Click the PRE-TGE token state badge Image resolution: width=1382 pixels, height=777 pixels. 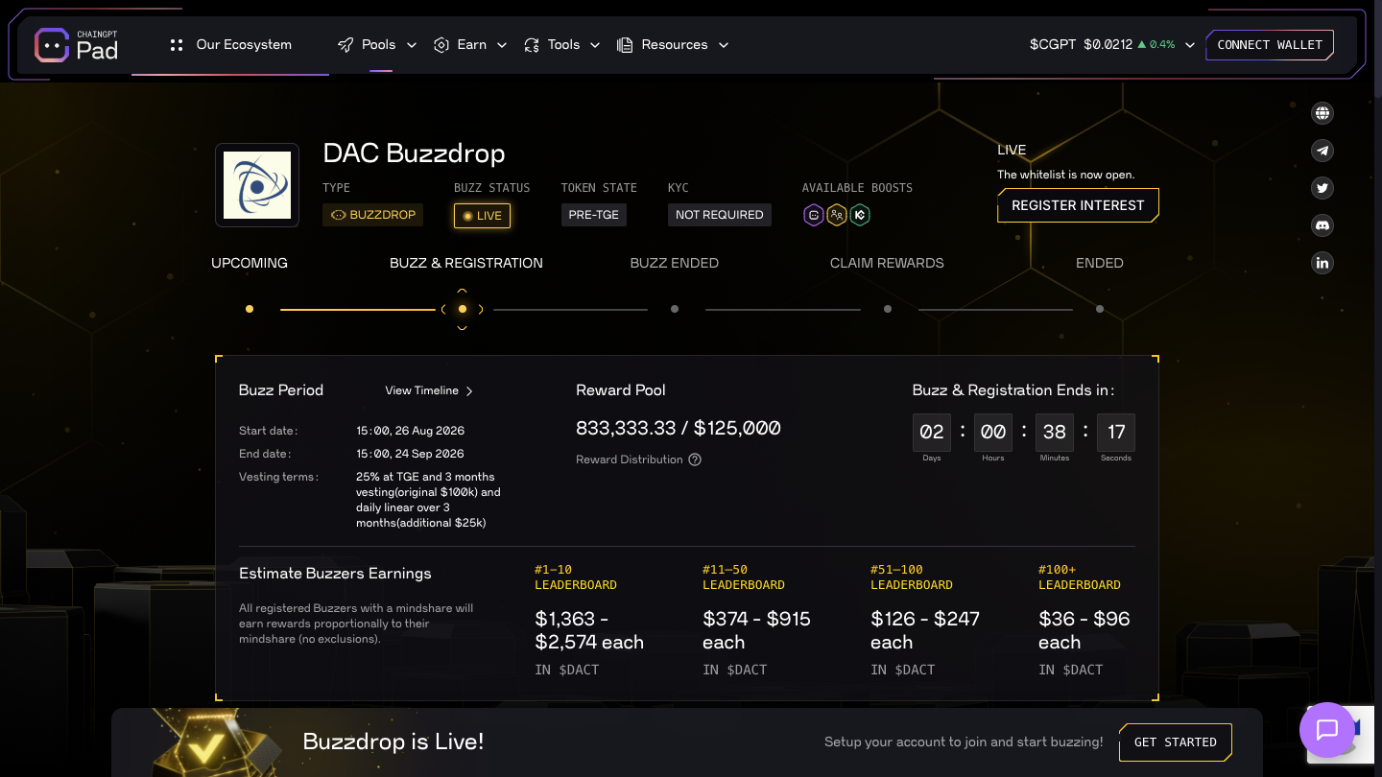pos(594,215)
